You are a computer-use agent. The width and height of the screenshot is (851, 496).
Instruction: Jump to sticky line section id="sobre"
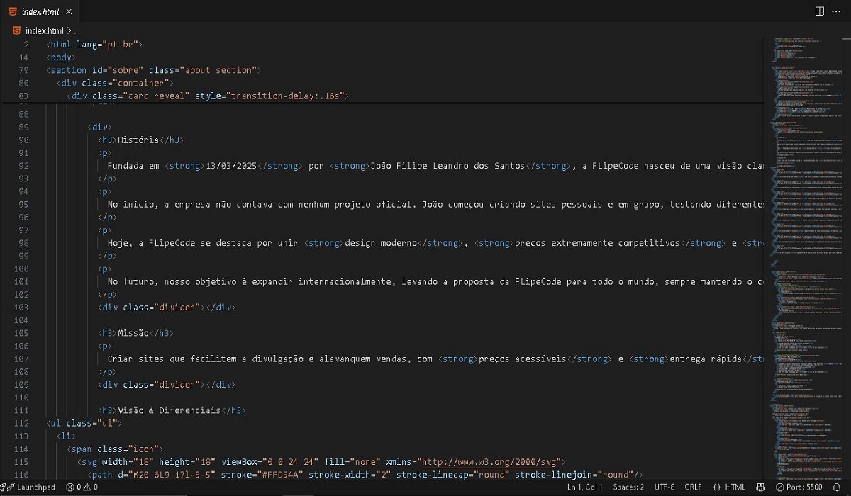(154, 70)
